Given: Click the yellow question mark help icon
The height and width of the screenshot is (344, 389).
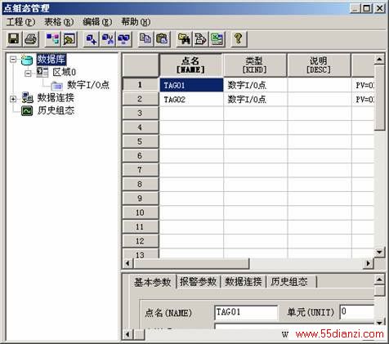Looking at the screenshot, I should (x=239, y=39).
